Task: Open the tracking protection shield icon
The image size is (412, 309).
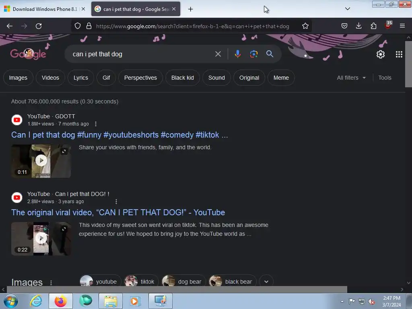Action: (x=78, y=26)
